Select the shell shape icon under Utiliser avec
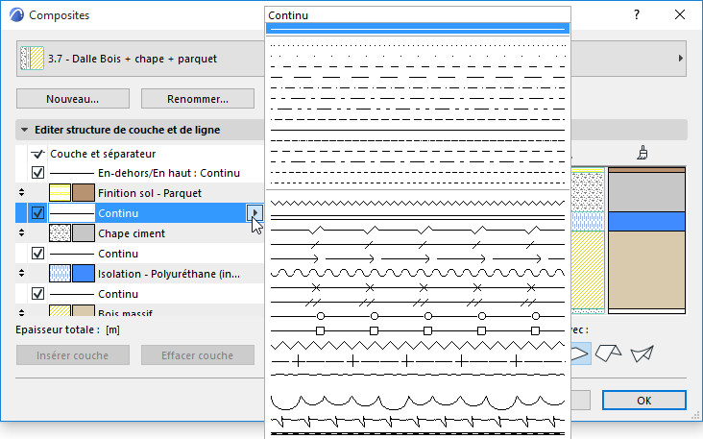This screenshot has height=439, width=703. (642, 354)
